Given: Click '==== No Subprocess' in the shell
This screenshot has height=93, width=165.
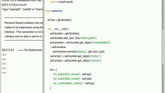Looking at the screenshot, I should coord(30,50).
